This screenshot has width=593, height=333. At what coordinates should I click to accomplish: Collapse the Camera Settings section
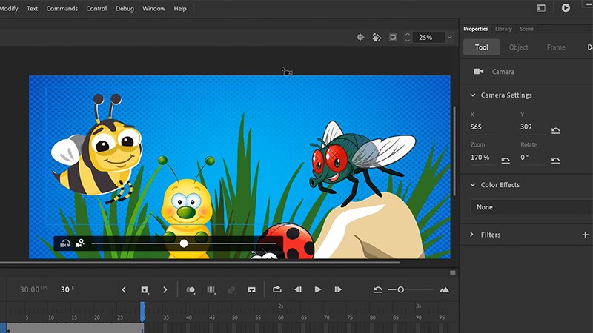tap(472, 95)
